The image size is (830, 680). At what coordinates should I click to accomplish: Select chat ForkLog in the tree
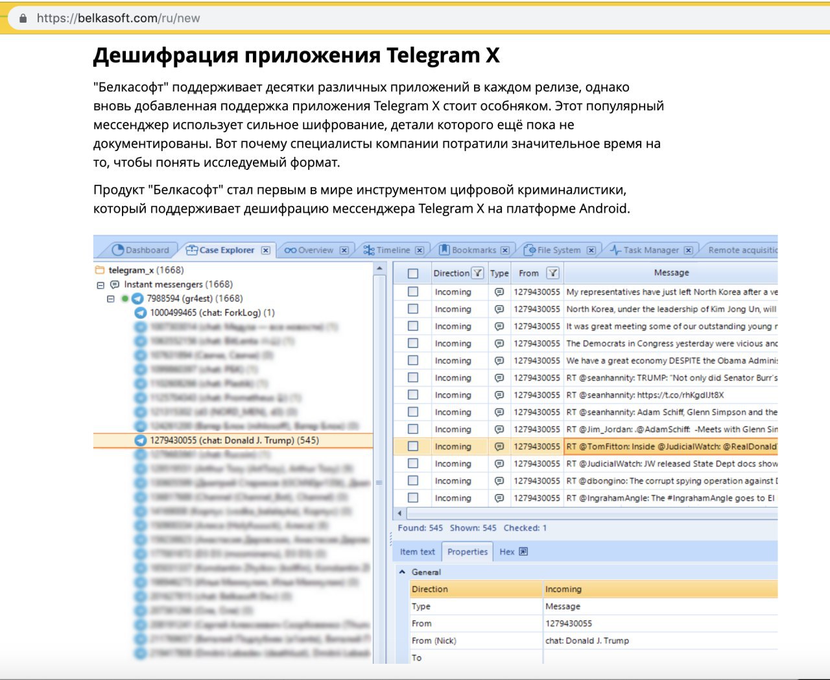(212, 312)
